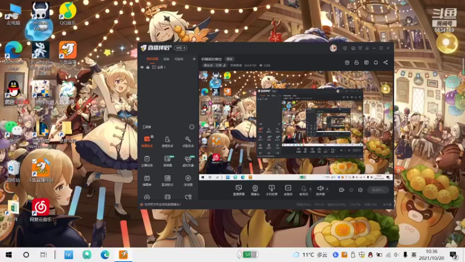Open Edge from the Windows taskbar

pos(105,254)
